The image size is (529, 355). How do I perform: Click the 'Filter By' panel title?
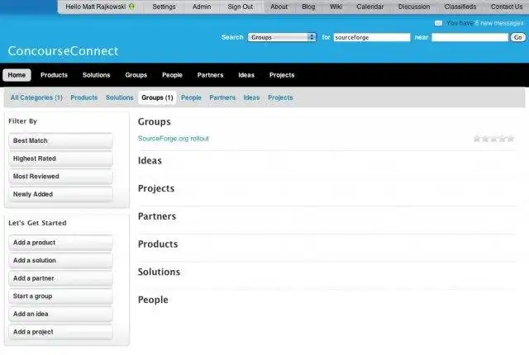(x=22, y=121)
